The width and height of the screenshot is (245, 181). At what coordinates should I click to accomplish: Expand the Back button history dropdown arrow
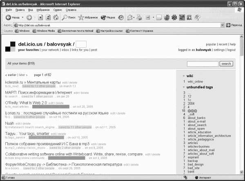(22, 18)
